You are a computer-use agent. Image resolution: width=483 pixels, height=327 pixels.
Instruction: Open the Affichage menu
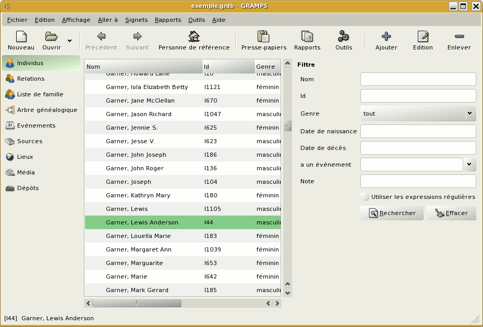[x=76, y=20]
